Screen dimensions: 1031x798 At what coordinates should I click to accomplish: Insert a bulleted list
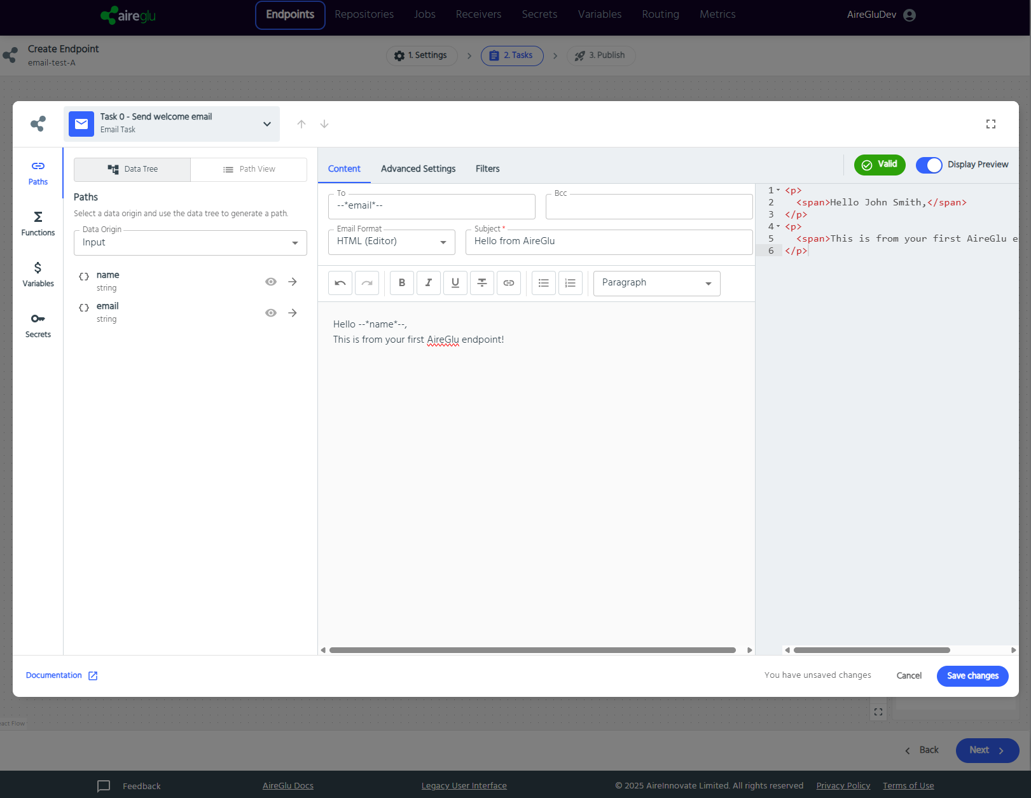click(x=544, y=283)
